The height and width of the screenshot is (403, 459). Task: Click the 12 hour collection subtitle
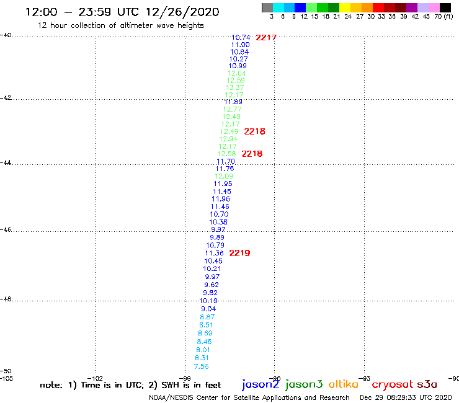click(120, 25)
